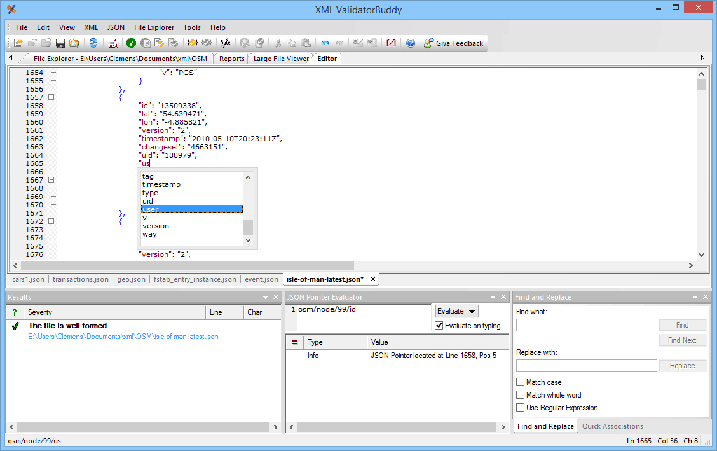
Task: Close the JSON Pointer Evaluator panel
Action: (503, 297)
